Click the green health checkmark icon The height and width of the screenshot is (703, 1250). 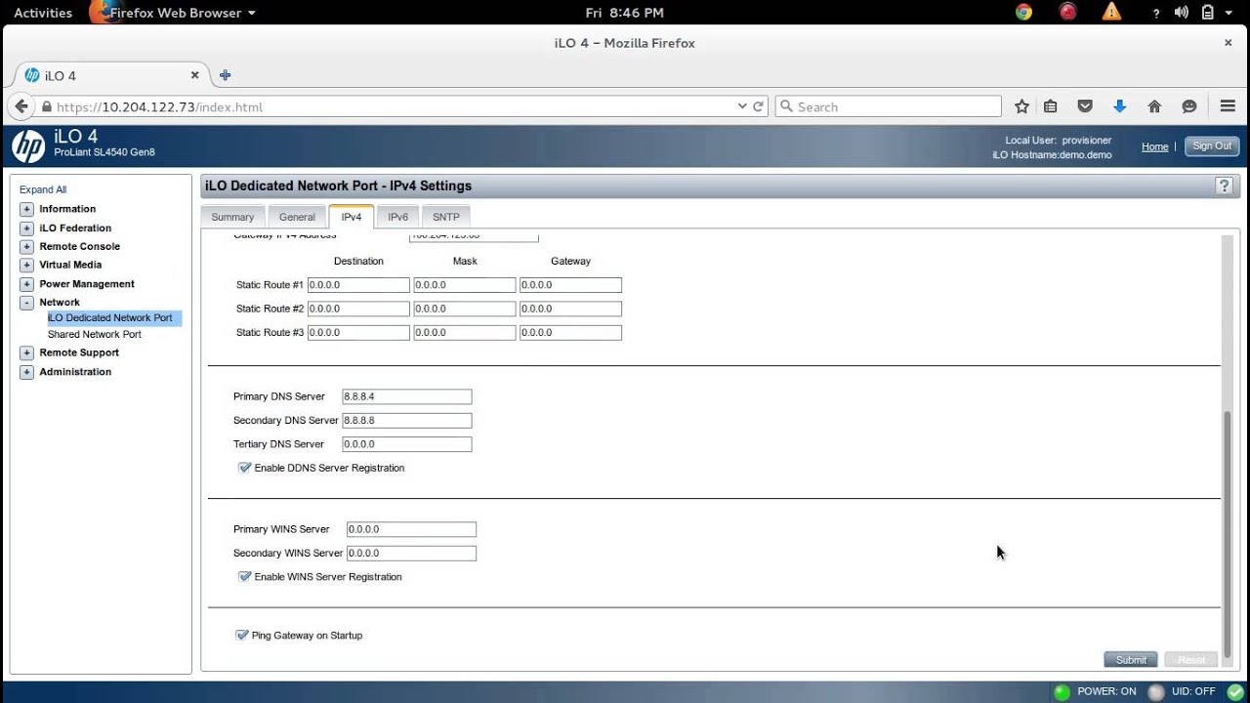[x=1235, y=692]
